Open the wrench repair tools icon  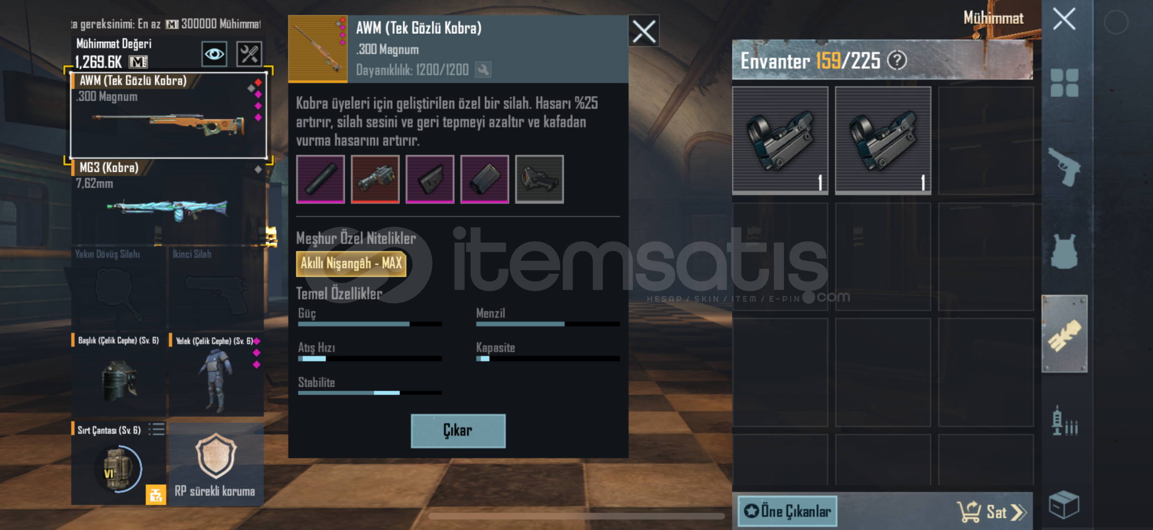point(249,54)
